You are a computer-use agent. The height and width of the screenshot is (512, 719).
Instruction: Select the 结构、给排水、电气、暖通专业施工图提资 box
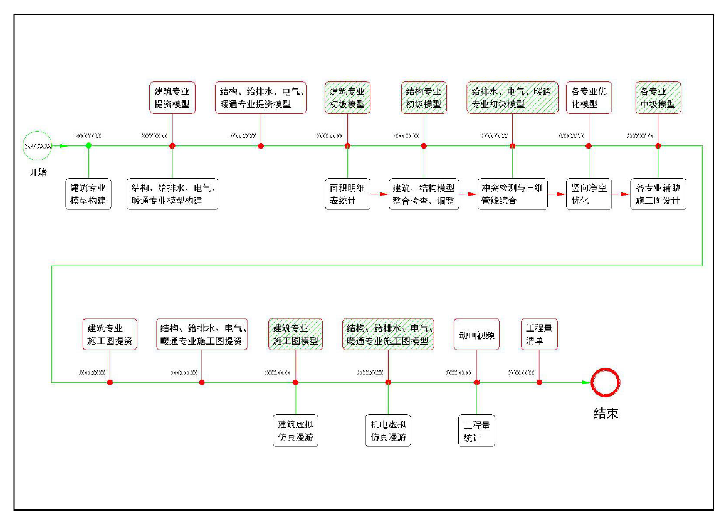[x=202, y=335]
